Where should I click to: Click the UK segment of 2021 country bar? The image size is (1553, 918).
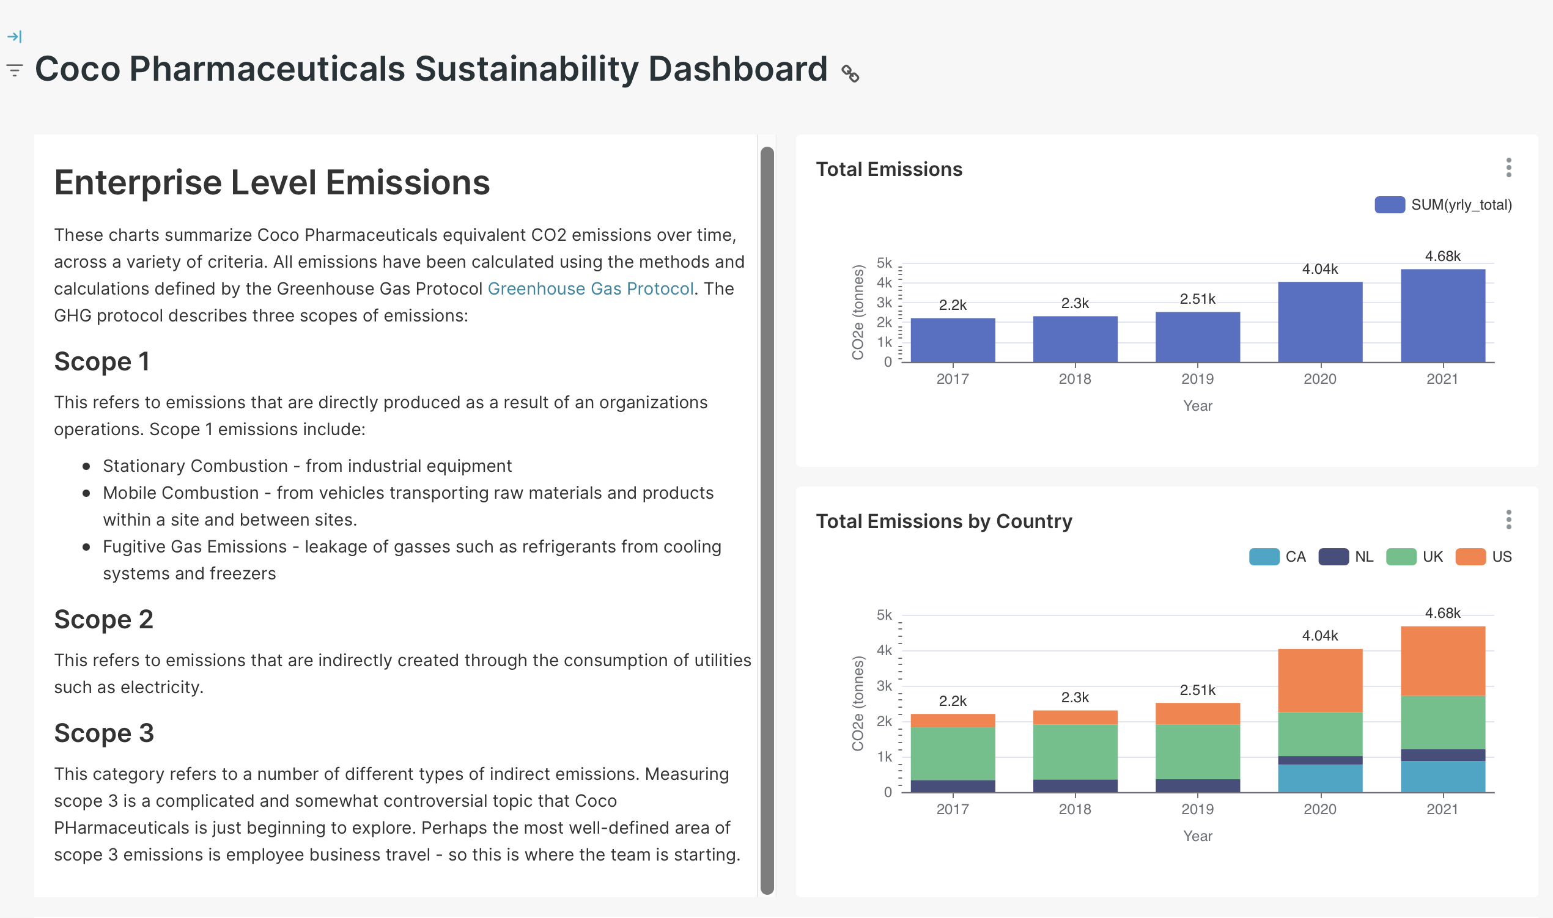(1443, 723)
